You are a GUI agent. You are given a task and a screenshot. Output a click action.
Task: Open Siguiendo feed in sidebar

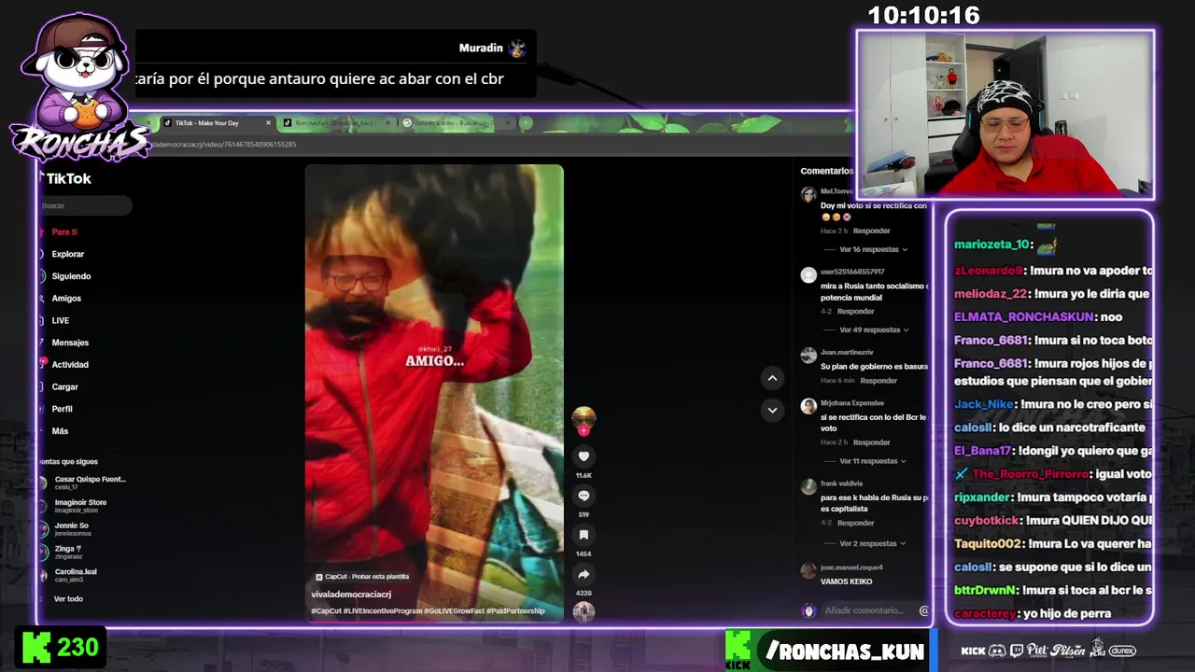71,276
